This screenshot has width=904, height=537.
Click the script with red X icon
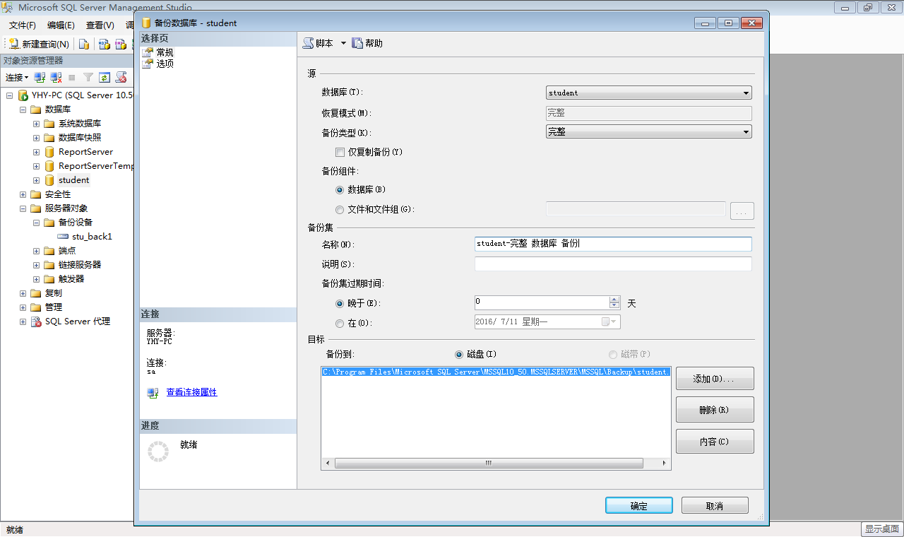pyautogui.click(x=121, y=77)
